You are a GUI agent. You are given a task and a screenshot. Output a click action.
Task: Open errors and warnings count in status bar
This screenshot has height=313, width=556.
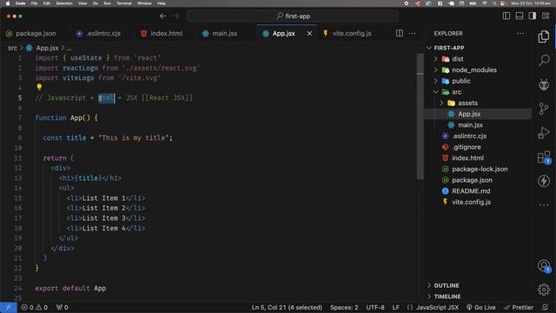(35, 307)
